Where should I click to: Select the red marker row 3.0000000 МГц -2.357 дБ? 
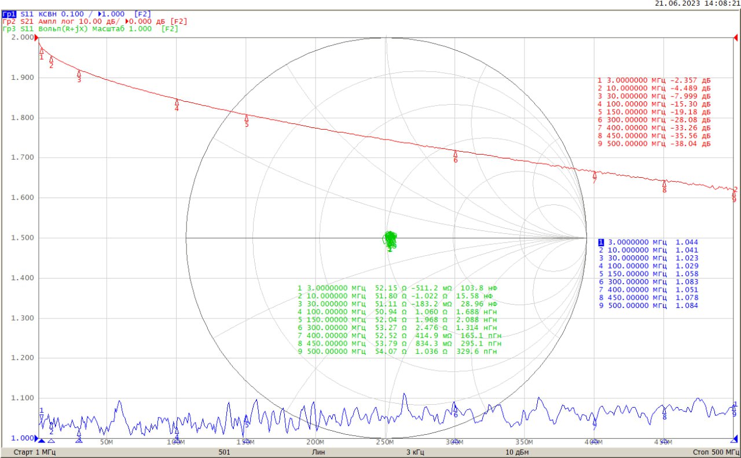click(x=654, y=80)
